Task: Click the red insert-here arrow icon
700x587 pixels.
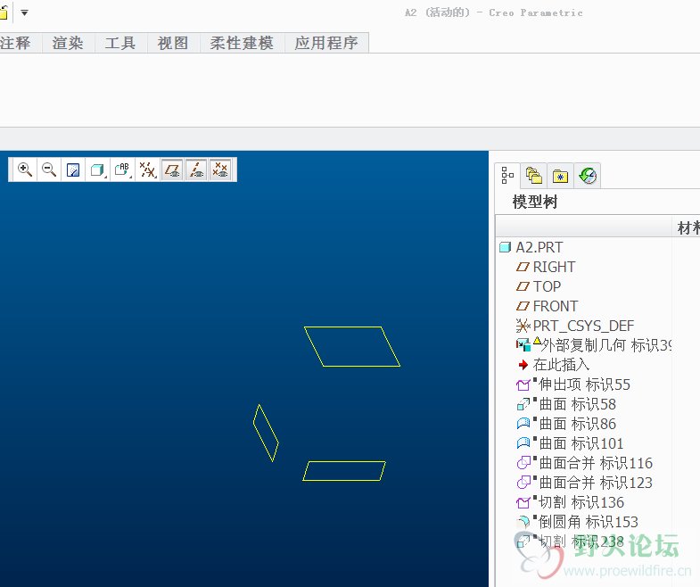Action: click(x=523, y=365)
